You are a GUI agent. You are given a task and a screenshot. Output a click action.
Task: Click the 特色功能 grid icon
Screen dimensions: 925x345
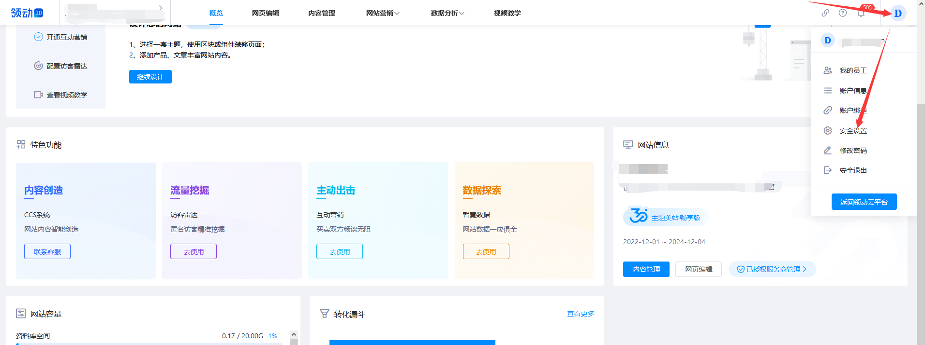pyautogui.click(x=21, y=144)
